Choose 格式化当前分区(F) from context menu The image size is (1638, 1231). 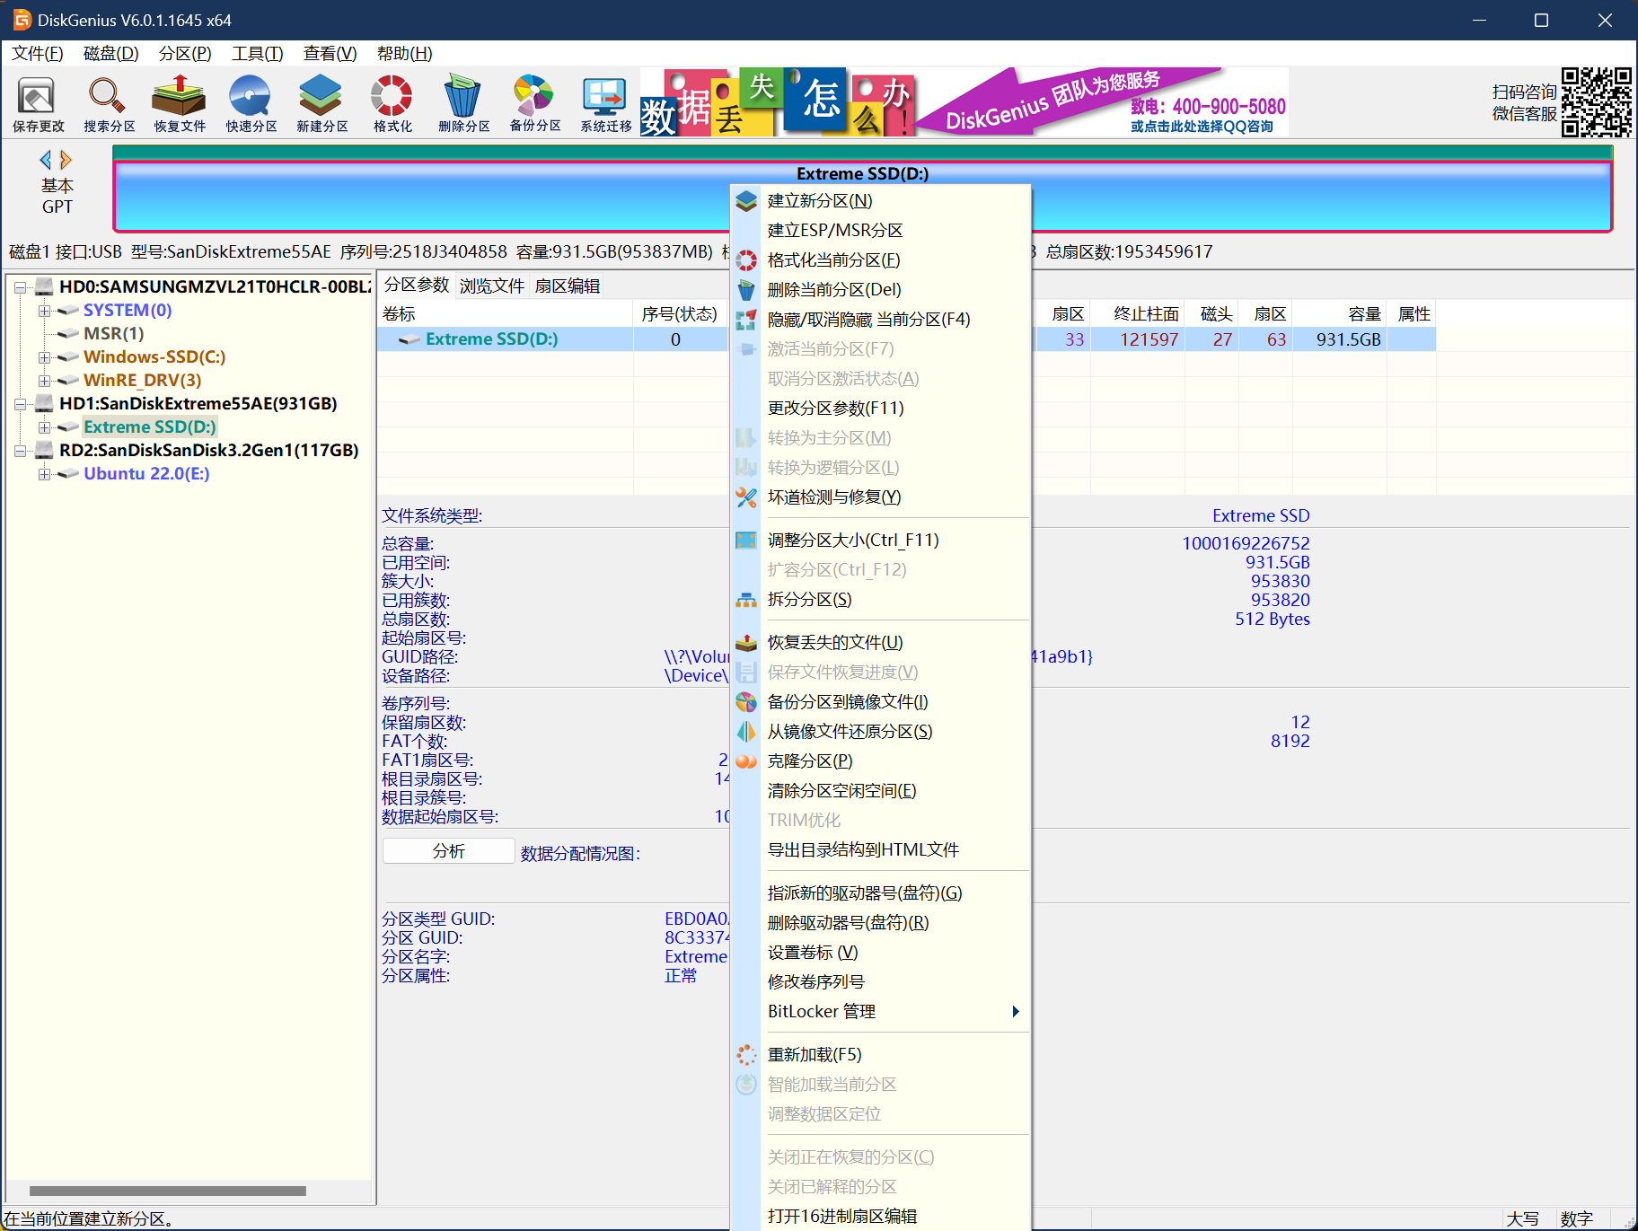(881, 259)
